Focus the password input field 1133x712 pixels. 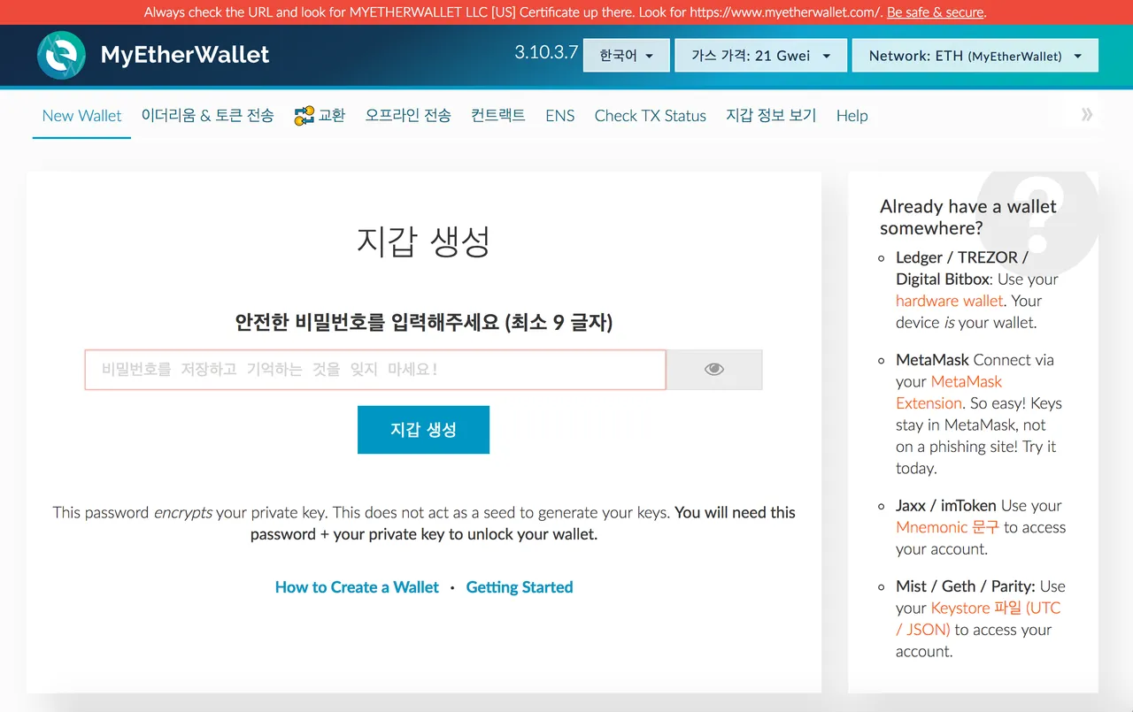[x=375, y=370]
